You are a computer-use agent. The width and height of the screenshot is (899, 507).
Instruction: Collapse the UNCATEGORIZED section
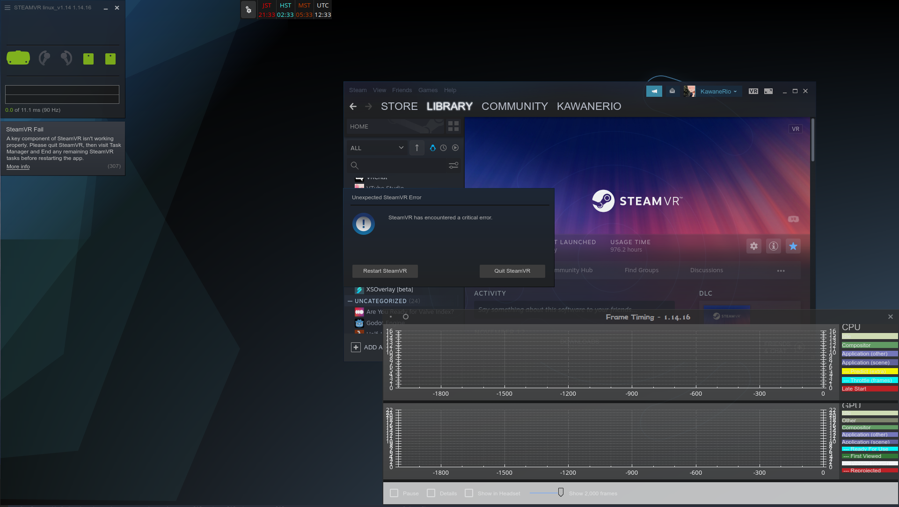pos(350,301)
